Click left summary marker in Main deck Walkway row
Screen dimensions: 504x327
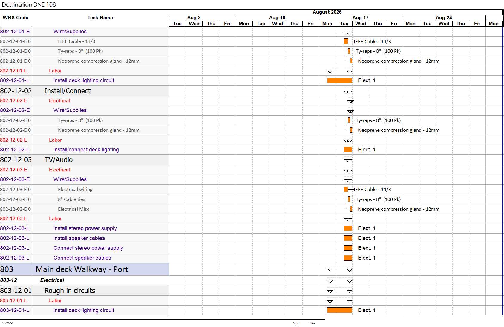(x=330, y=270)
